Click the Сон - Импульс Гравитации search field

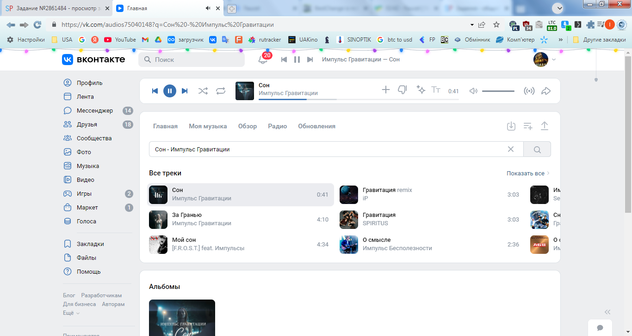[336, 149]
